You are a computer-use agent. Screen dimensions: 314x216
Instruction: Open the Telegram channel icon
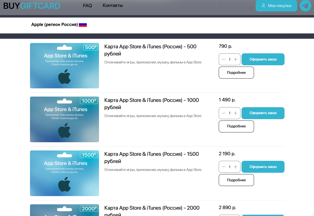(305, 6)
